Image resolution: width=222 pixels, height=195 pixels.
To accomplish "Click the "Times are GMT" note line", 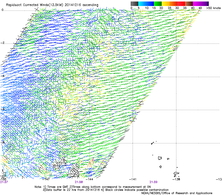I will click(x=93, y=187).
